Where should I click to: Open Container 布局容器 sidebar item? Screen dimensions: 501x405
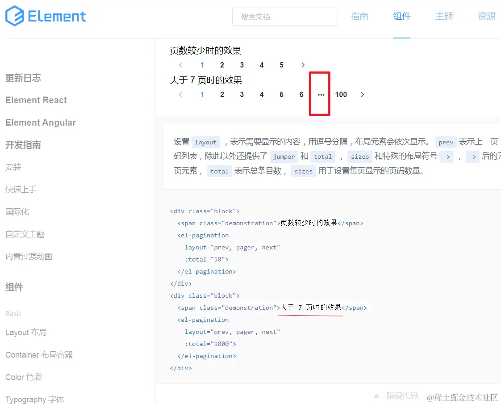click(39, 355)
